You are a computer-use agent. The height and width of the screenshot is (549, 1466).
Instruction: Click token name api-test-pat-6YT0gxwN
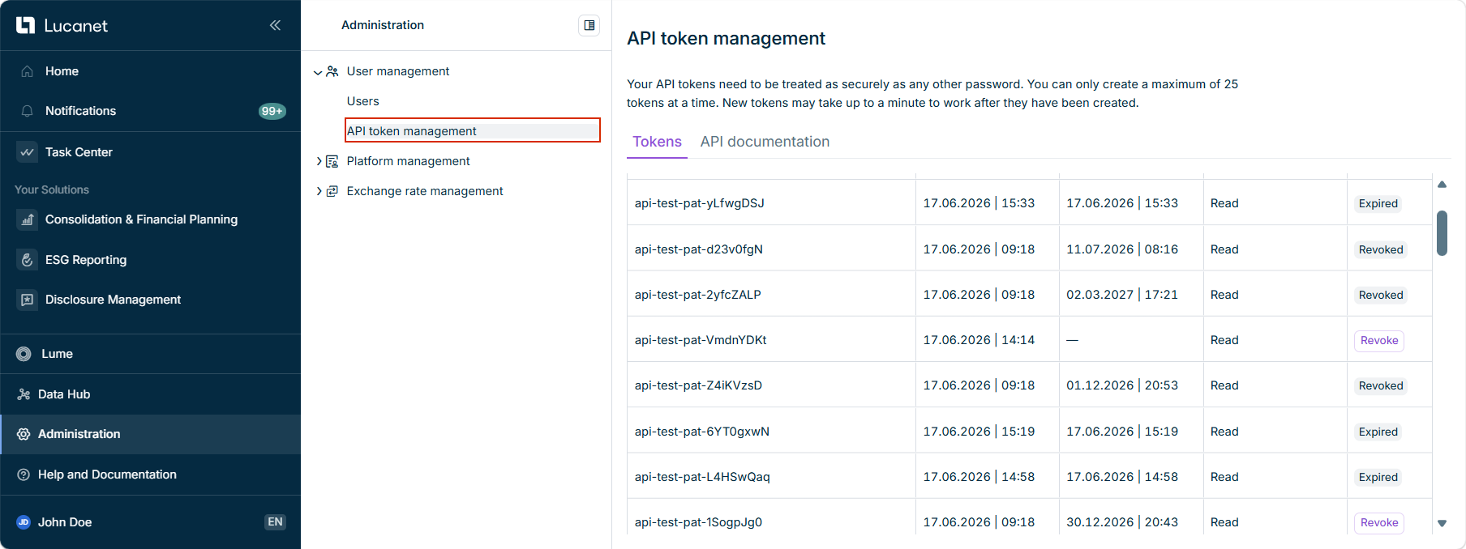[701, 432]
